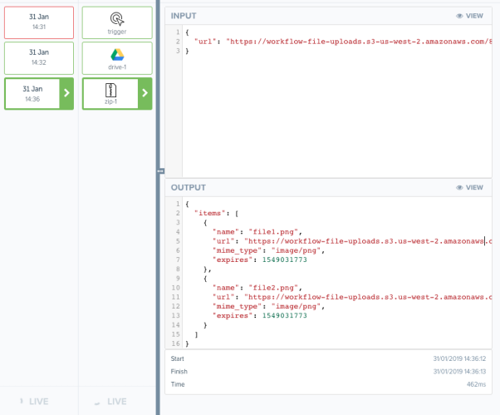The image size is (500, 415).
Task: Click the panel divider resize handle
Action: pos(159,170)
